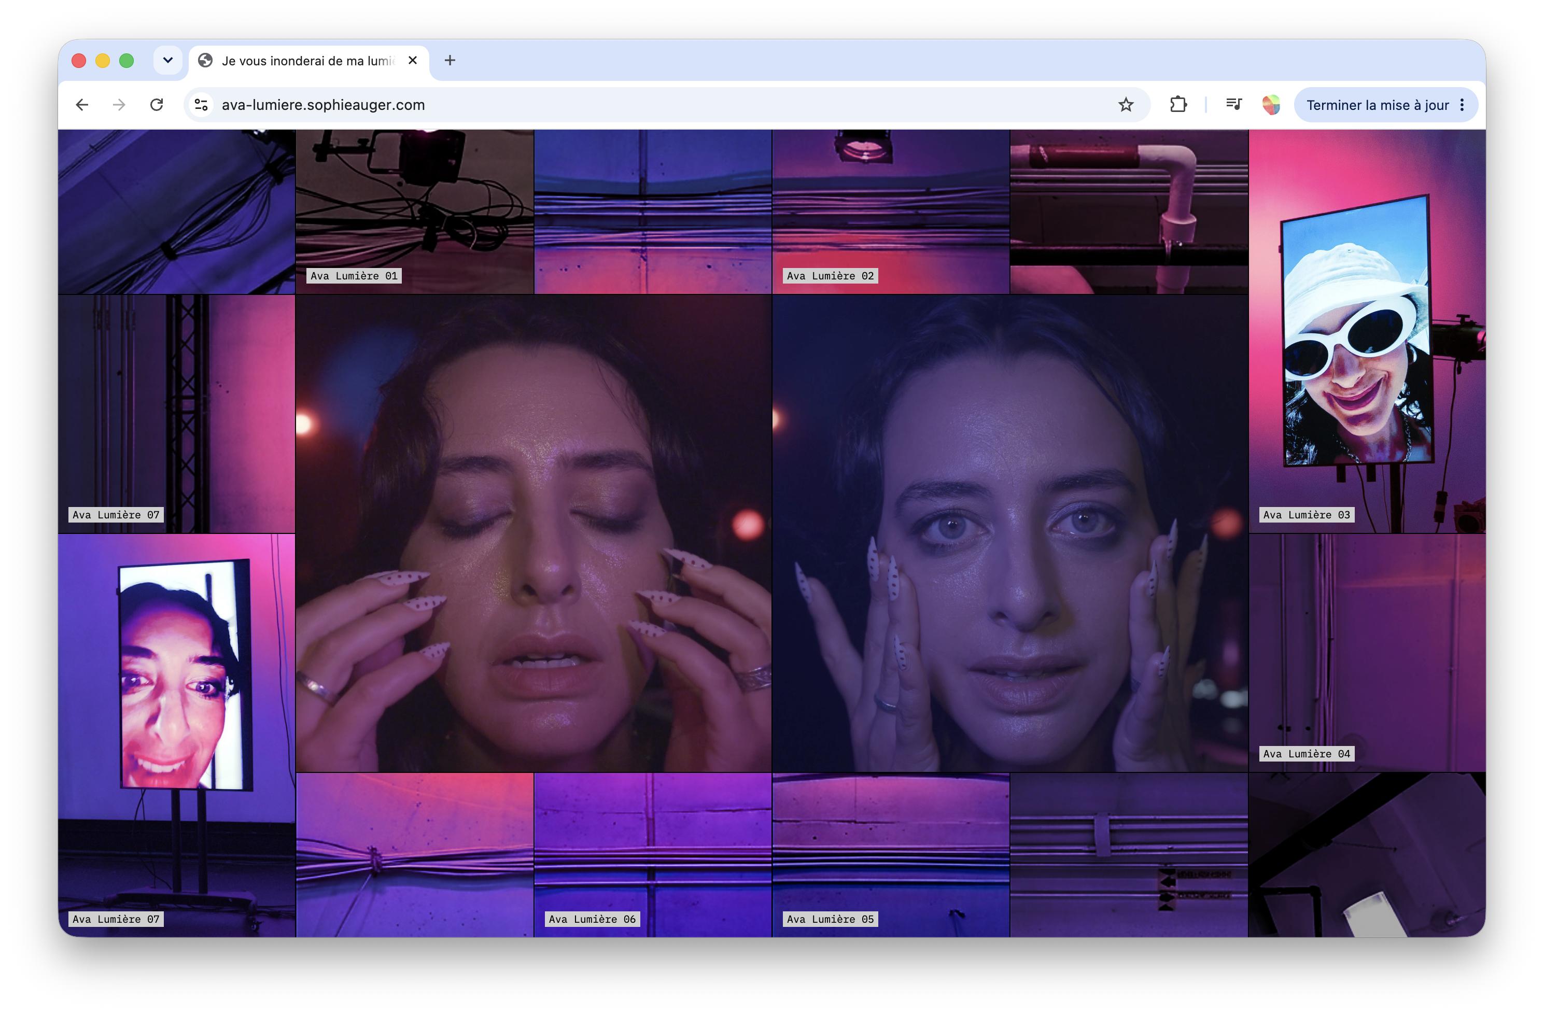Click the browser back arrow

[82, 104]
